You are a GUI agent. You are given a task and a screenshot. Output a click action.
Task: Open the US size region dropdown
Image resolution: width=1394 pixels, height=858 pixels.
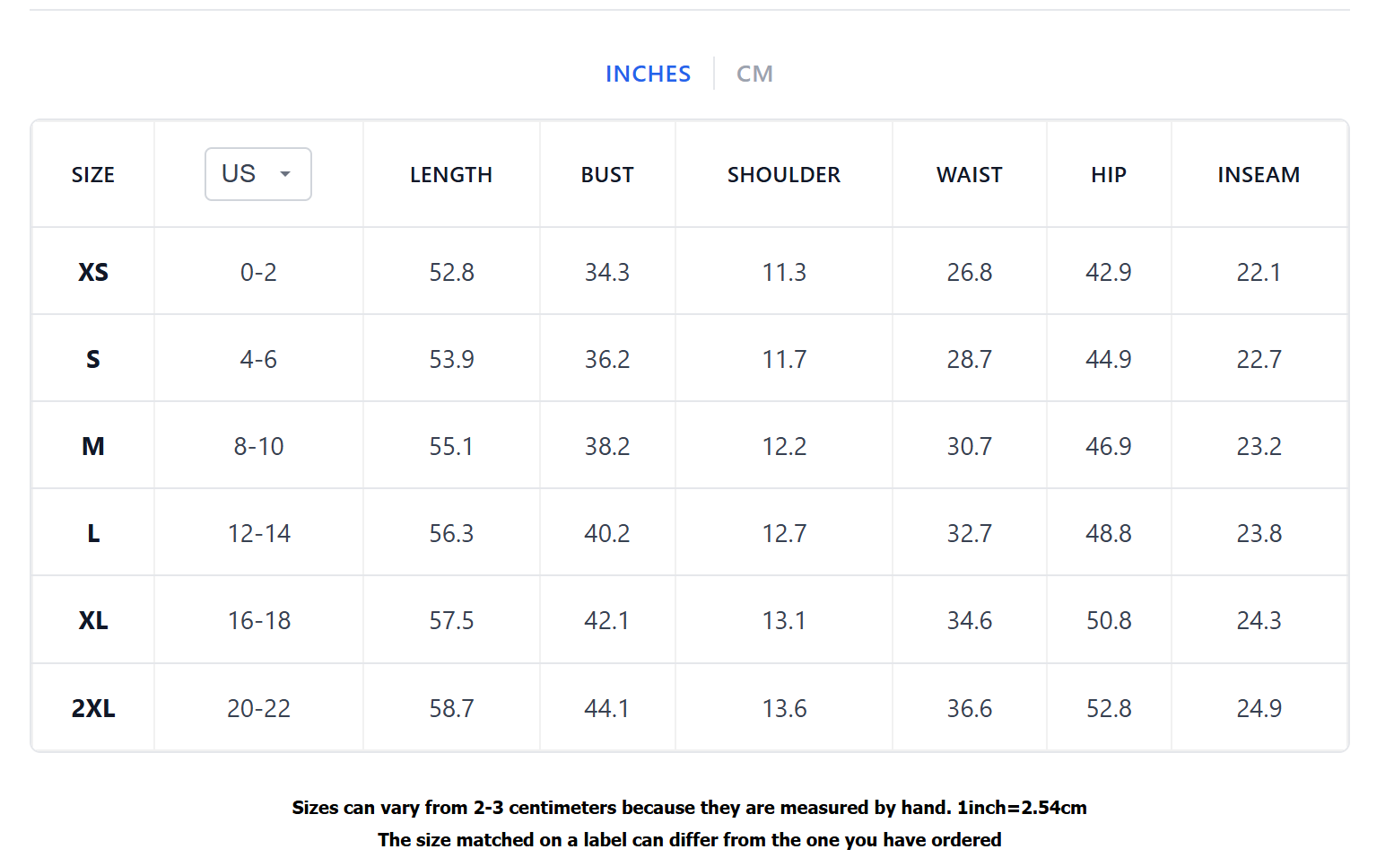coord(258,174)
